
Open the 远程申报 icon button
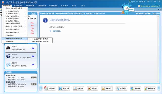136,88
